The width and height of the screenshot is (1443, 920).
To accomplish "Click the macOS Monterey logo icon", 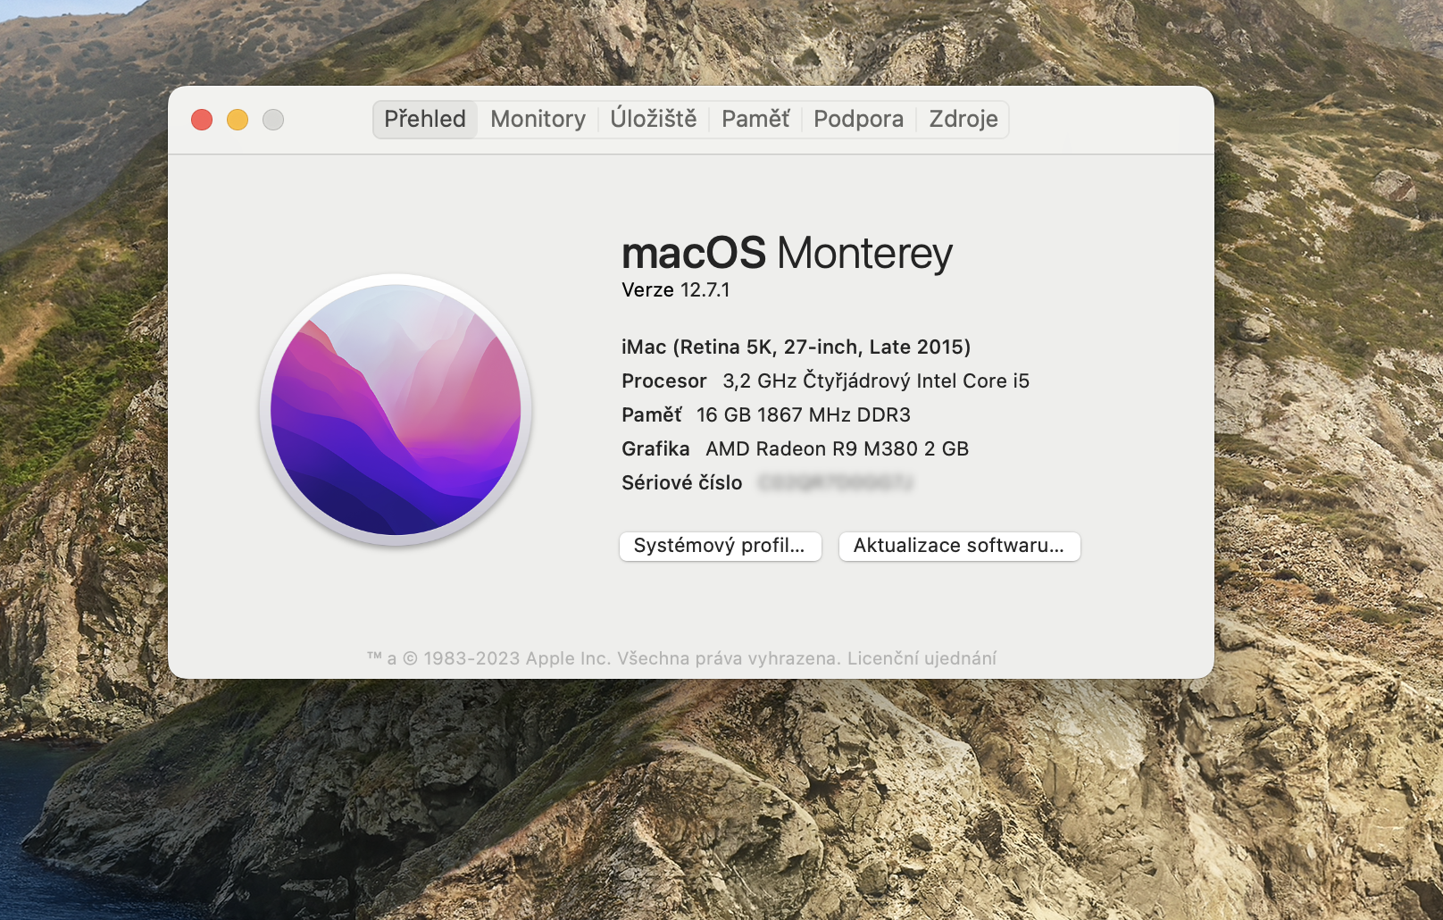I will (x=396, y=410).
